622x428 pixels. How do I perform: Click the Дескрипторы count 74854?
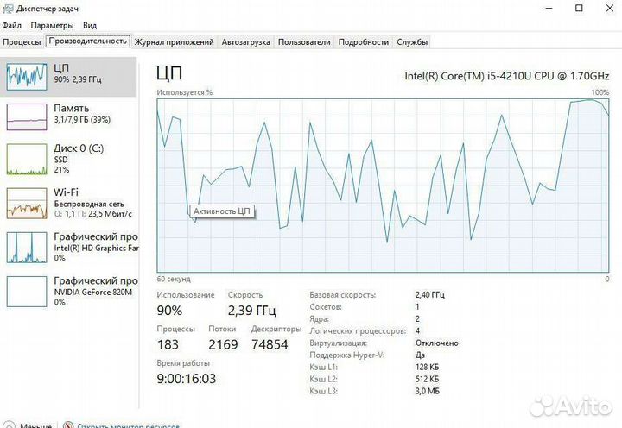point(270,344)
